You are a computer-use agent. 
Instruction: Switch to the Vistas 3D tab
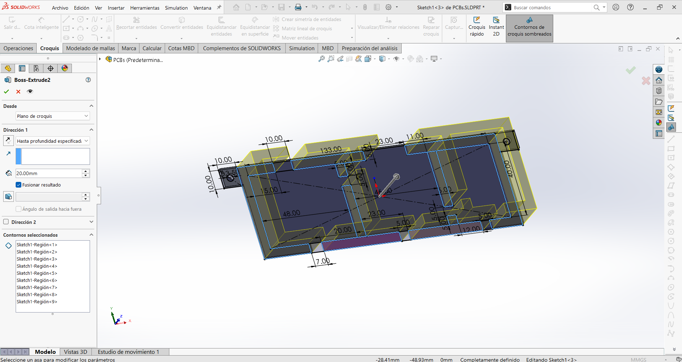pos(75,352)
